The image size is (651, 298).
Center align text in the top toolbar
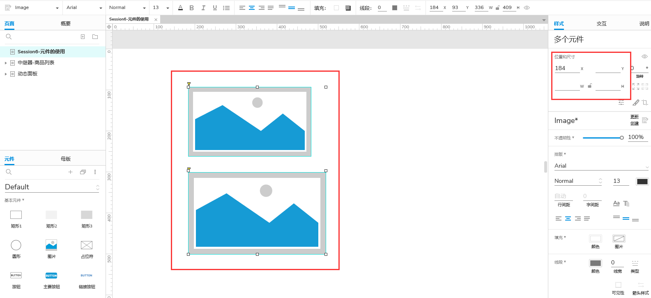[x=252, y=8]
